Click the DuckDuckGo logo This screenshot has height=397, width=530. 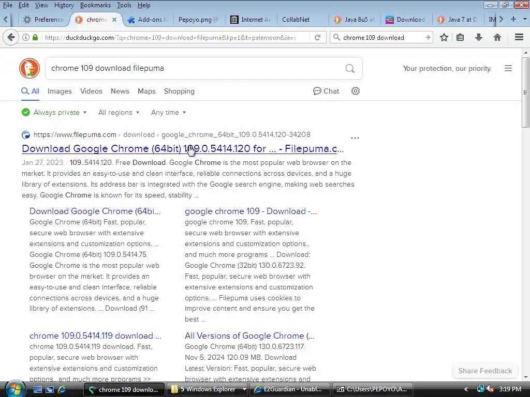coord(30,68)
